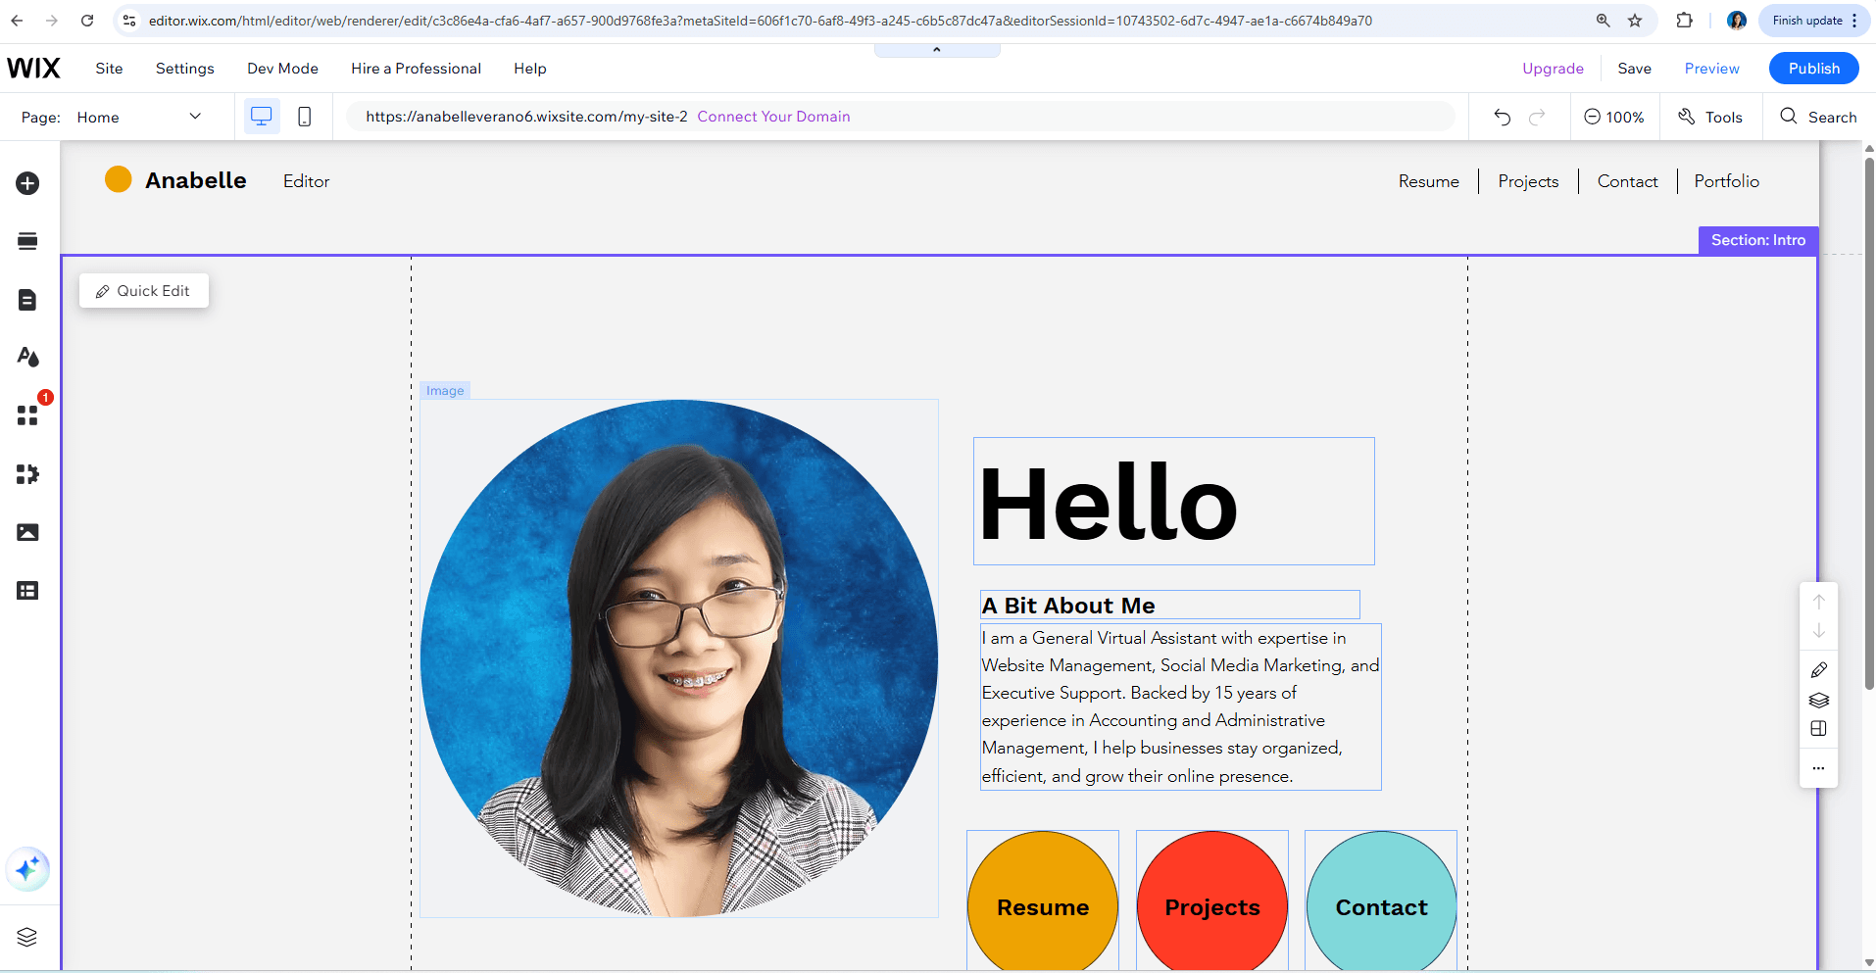Select the edit pencil on the section toolbar
This screenshot has width=1876, height=973.
(1819, 669)
